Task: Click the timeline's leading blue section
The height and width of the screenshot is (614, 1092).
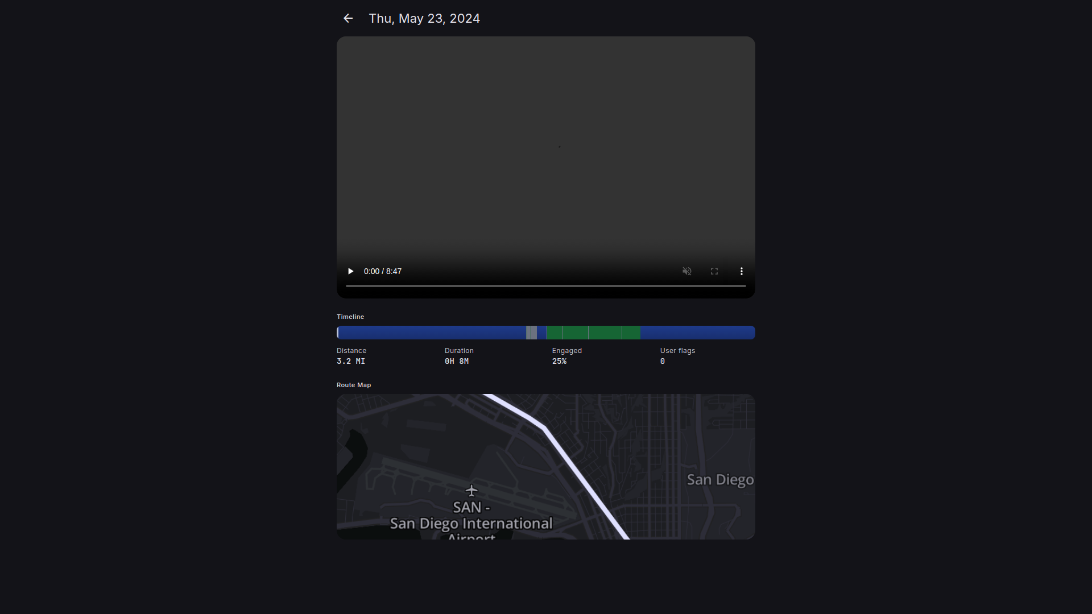Action: 432,333
